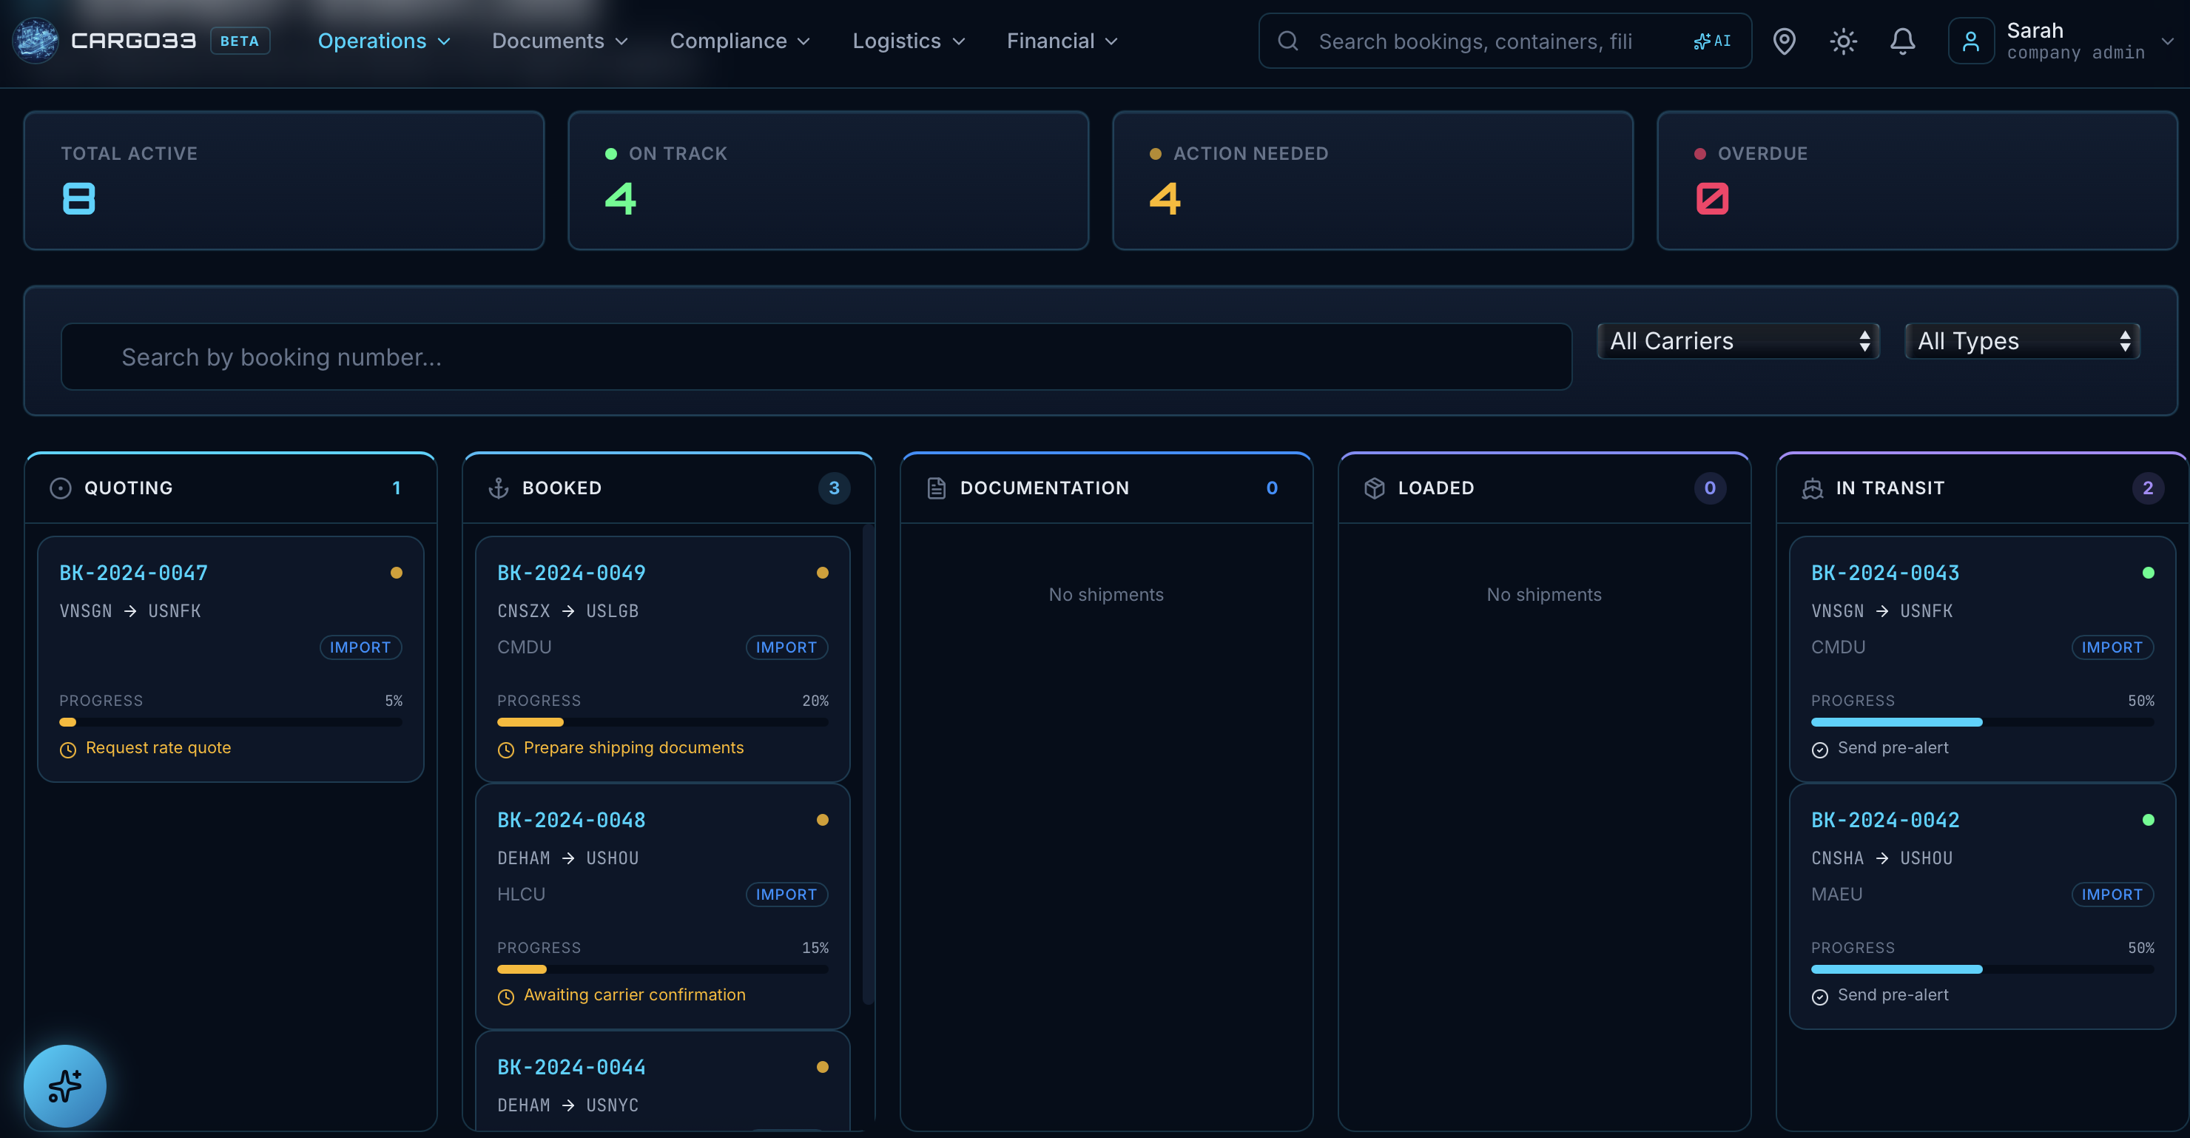Viewport: 2190px width, 1138px height.
Task: Click Request rate quote action
Action: pos(158,747)
